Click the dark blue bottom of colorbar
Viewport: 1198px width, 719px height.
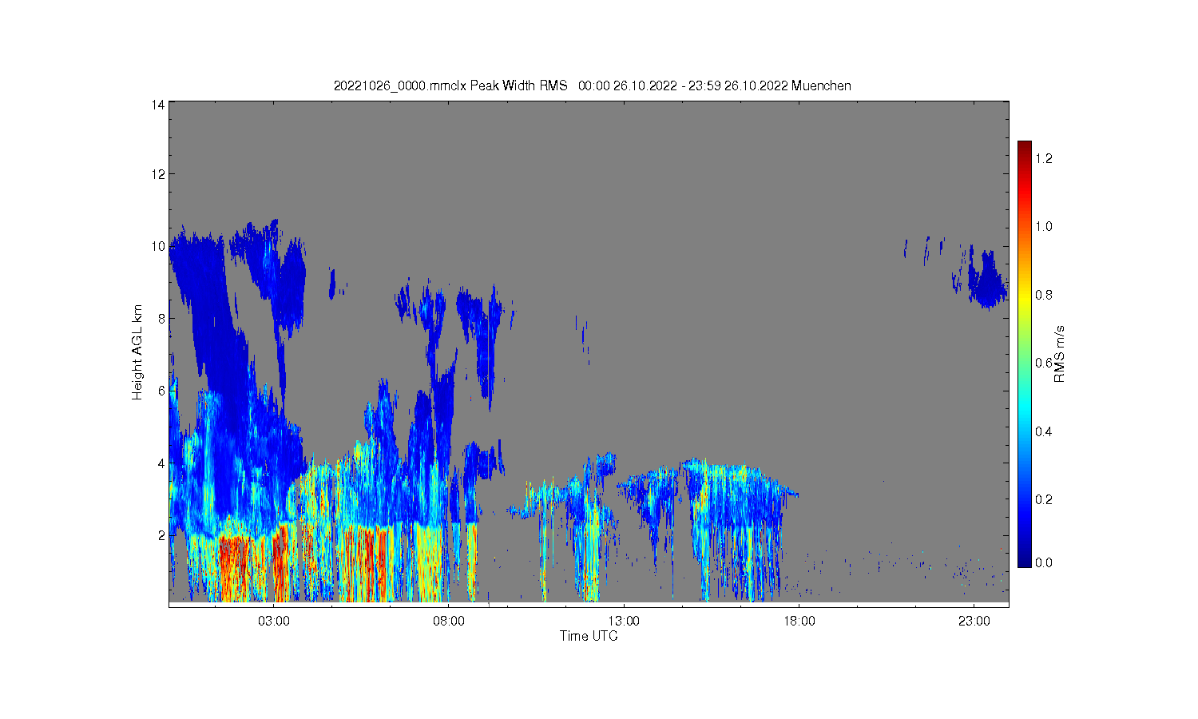pyautogui.click(x=1025, y=558)
